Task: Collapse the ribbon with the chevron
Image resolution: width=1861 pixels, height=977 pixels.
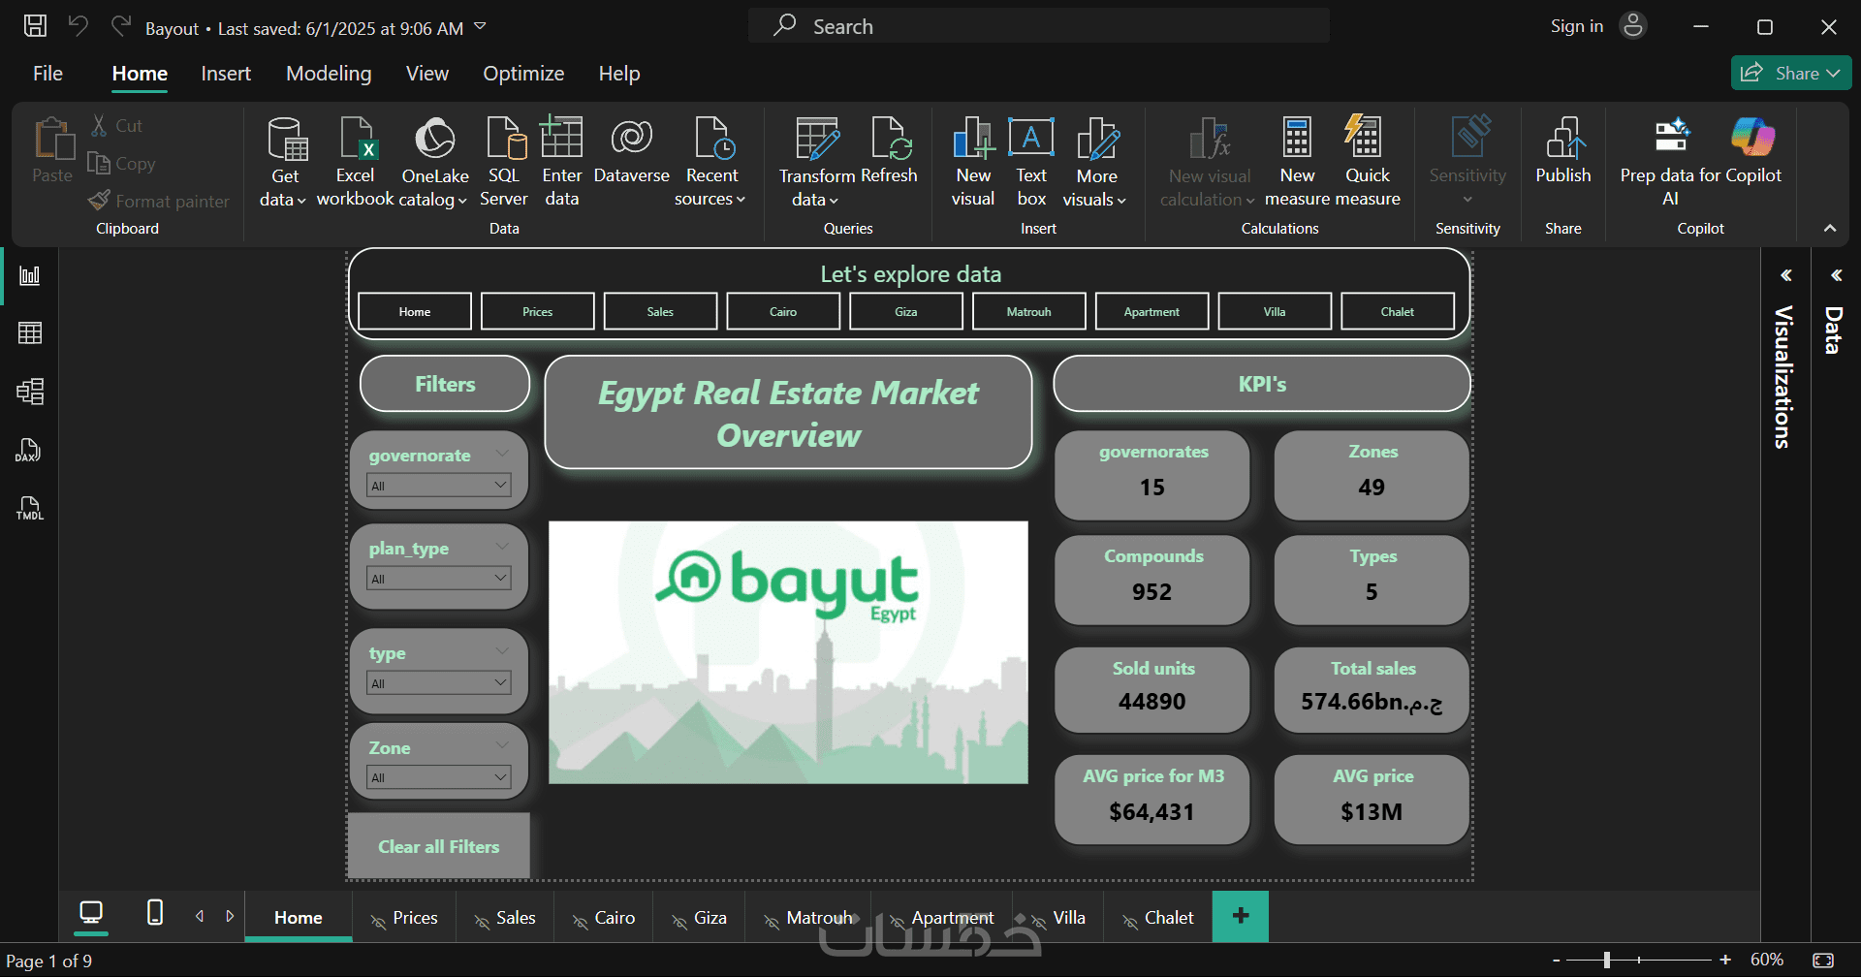Action: [x=1830, y=229]
